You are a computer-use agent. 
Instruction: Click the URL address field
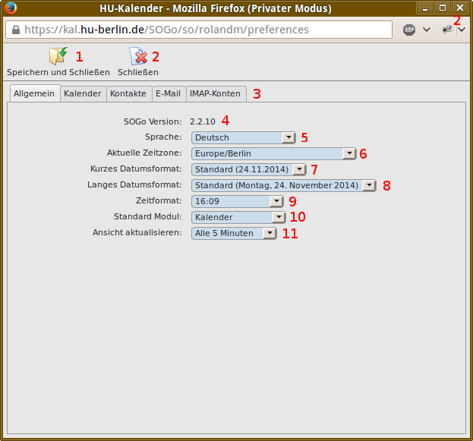click(x=205, y=30)
